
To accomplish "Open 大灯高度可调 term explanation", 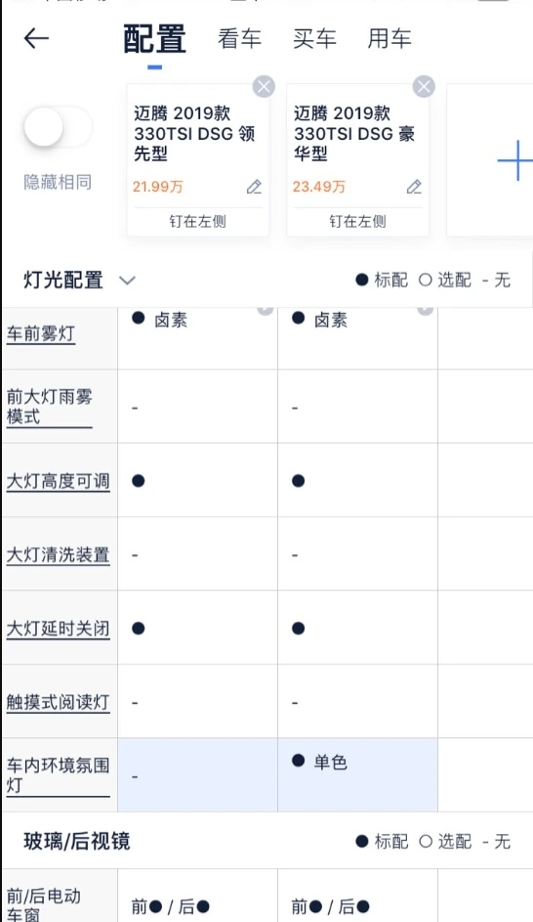I will [59, 482].
